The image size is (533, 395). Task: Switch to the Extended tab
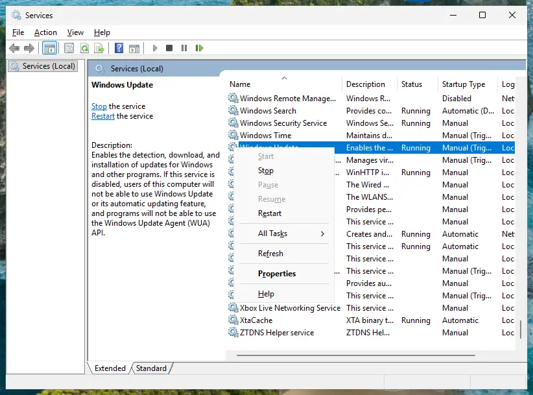110,368
